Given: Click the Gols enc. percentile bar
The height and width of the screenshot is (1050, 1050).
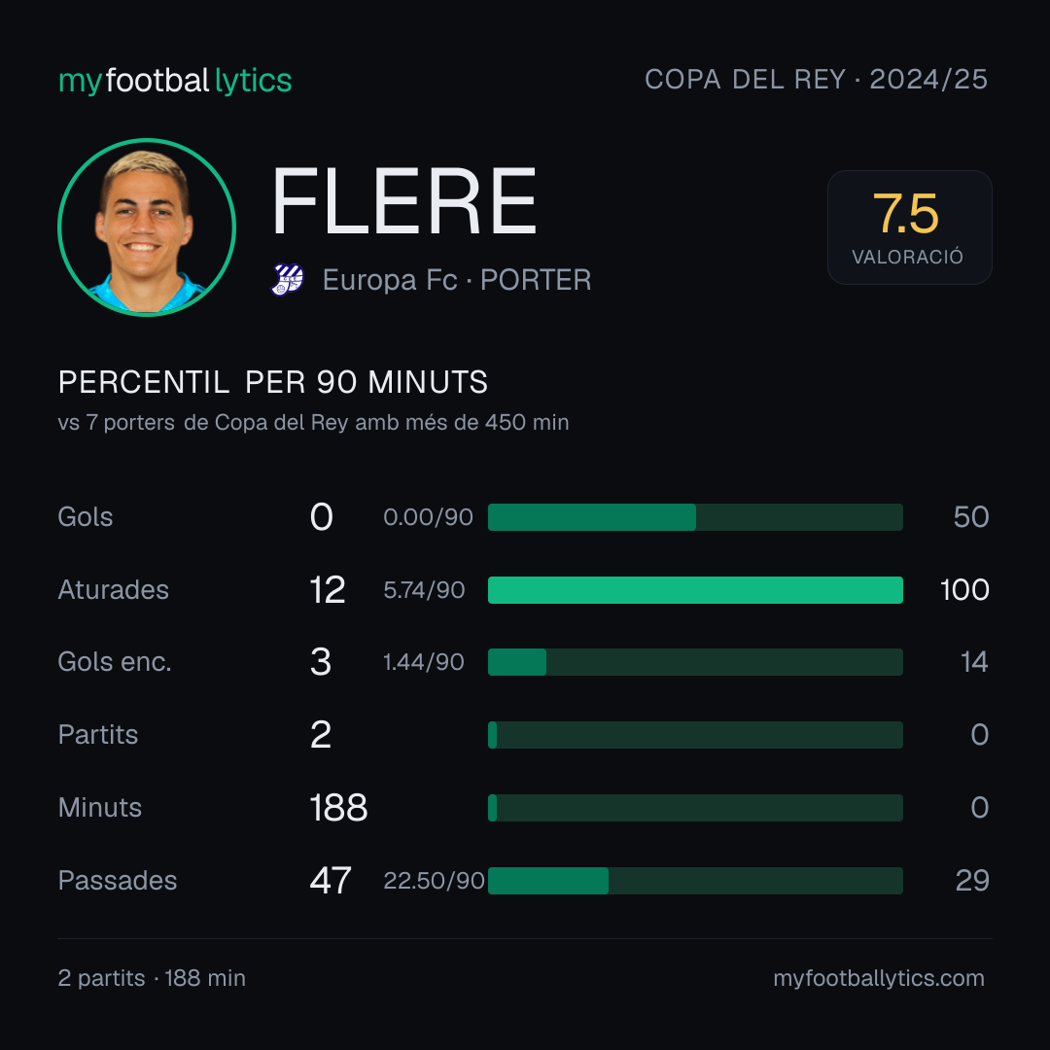Looking at the screenshot, I should [x=695, y=662].
